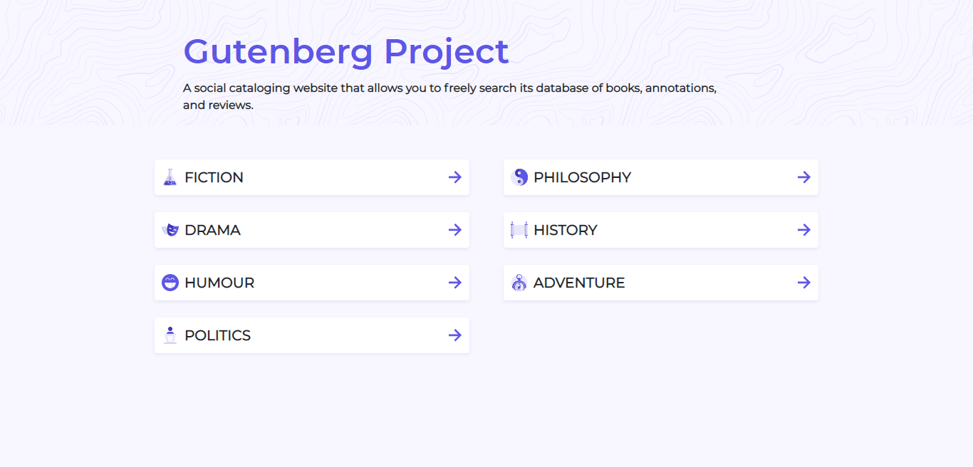Select the HISTORY category card
973x467 pixels.
click(x=661, y=230)
